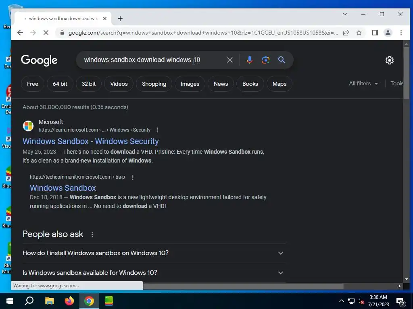Click the learn.microsoft.com URL breadcrumb
Viewport: 413px width, 309px height.
click(94, 130)
